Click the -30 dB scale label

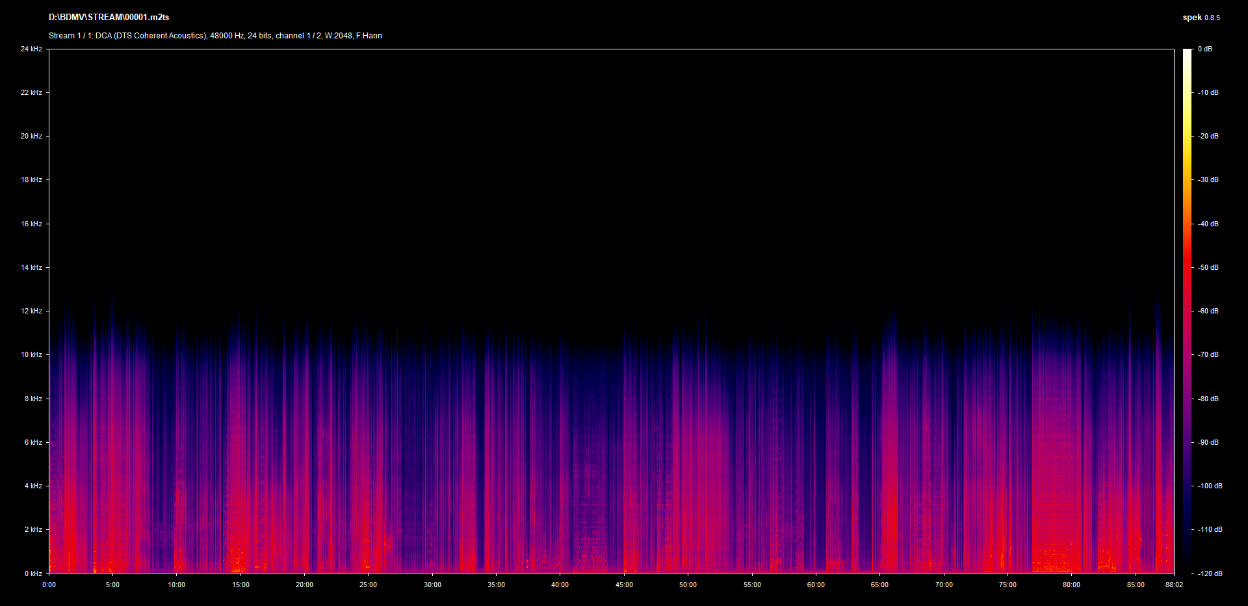1208,180
